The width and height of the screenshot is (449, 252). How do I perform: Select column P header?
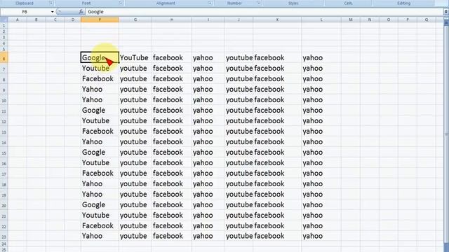coord(408,20)
